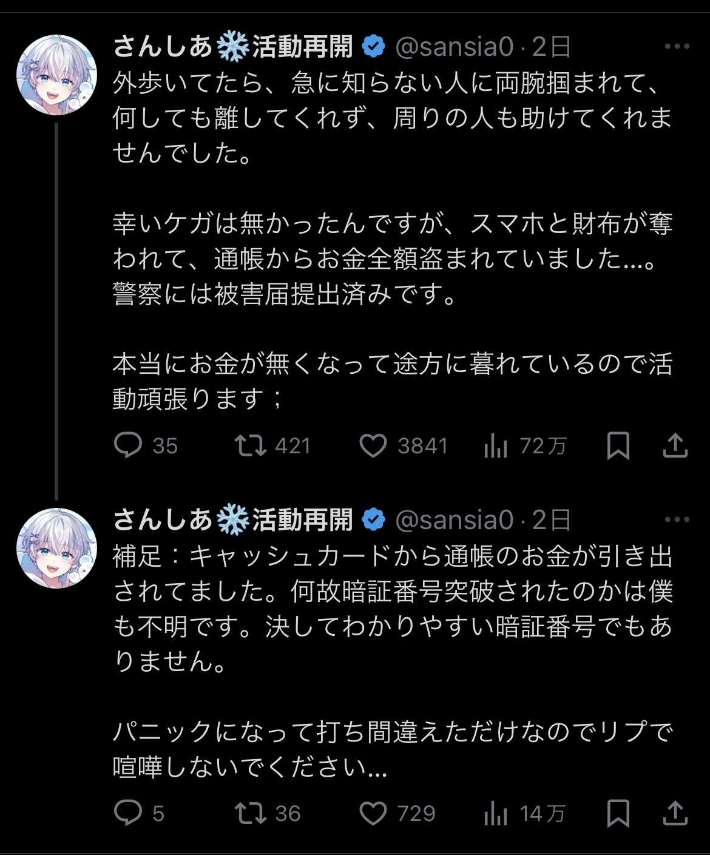Open replies on the first tweet (35)
The width and height of the screenshot is (710, 855).
[146, 446]
